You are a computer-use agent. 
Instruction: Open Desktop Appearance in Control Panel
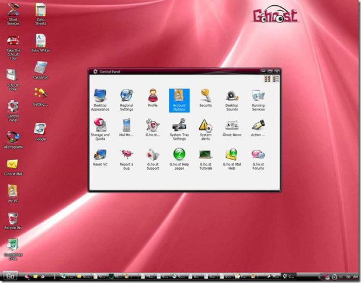click(100, 100)
